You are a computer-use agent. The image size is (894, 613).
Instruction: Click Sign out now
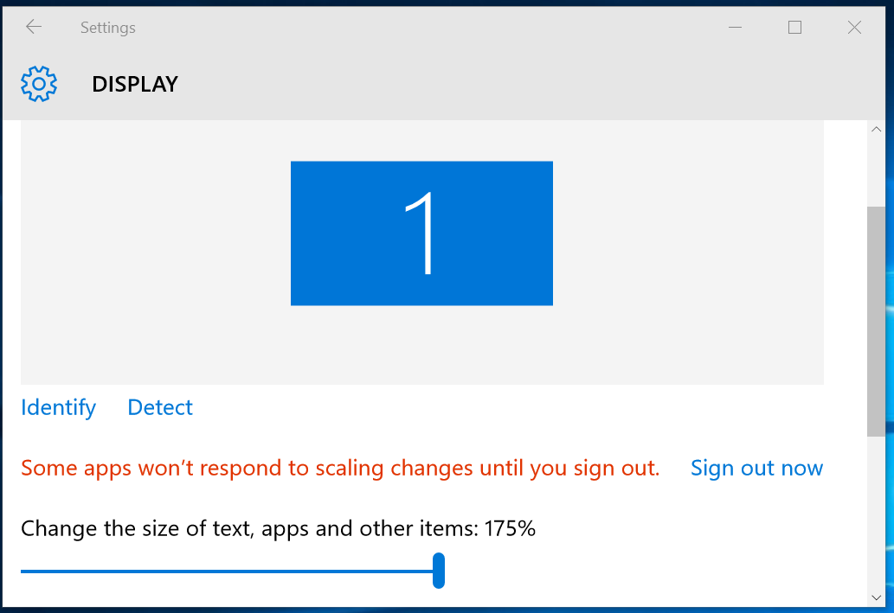coord(756,468)
